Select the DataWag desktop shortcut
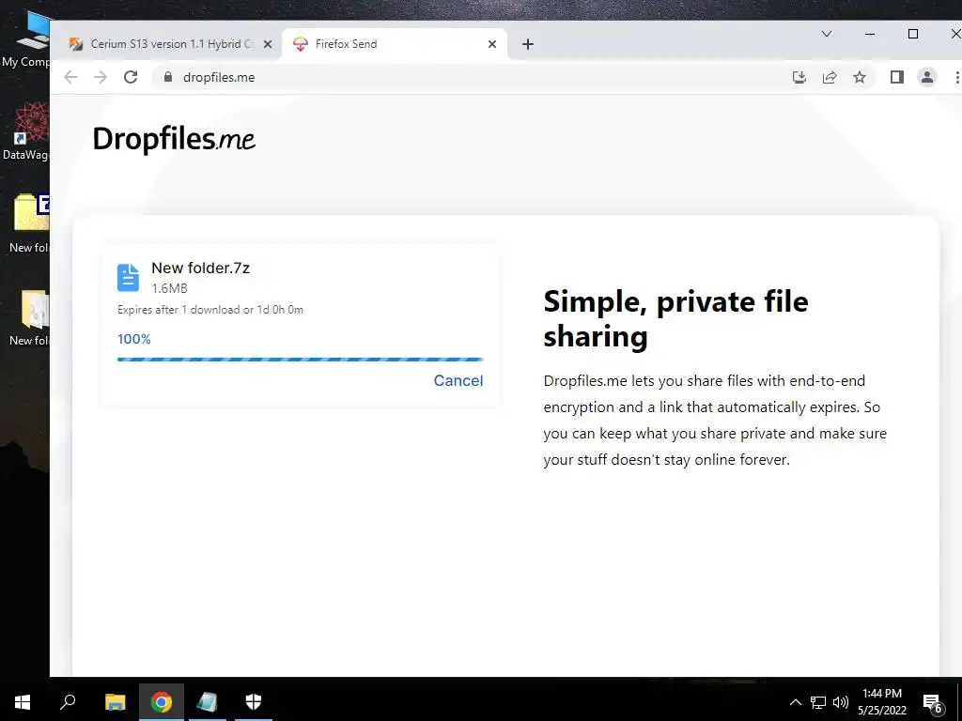Image resolution: width=962 pixels, height=721 pixels. (x=25, y=131)
